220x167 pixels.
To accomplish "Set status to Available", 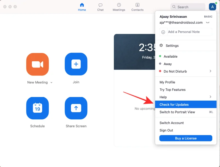I will (x=170, y=56).
